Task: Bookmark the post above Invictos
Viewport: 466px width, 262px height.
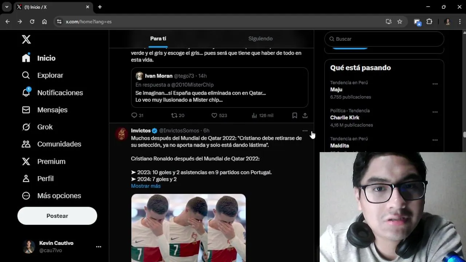Action: coord(295,115)
